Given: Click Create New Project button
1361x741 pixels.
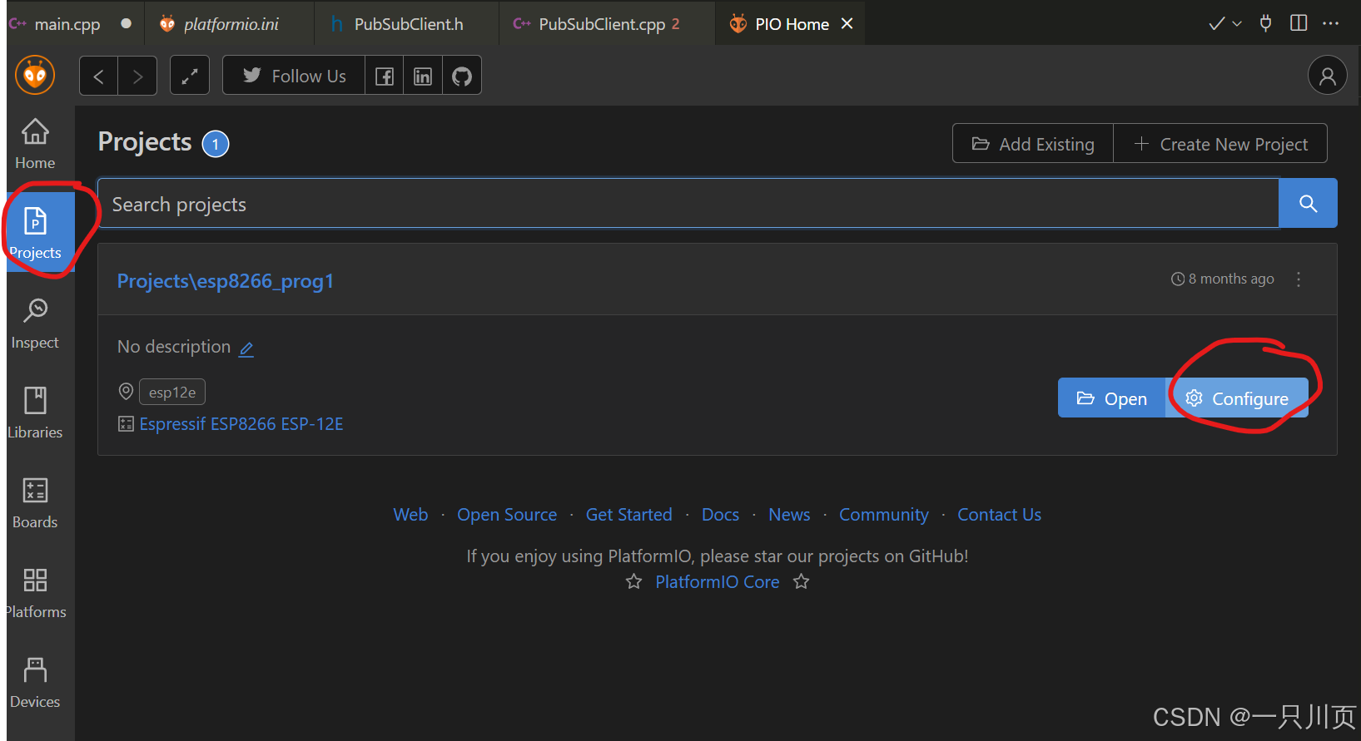Looking at the screenshot, I should coord(1220,144).
